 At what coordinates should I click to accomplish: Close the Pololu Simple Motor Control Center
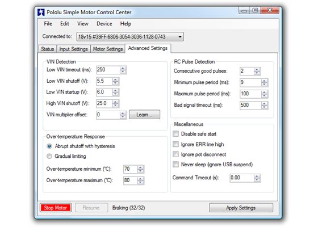[270, 10]
